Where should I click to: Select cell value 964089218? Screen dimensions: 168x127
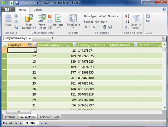pyautogui.click(x=107, y=94)
